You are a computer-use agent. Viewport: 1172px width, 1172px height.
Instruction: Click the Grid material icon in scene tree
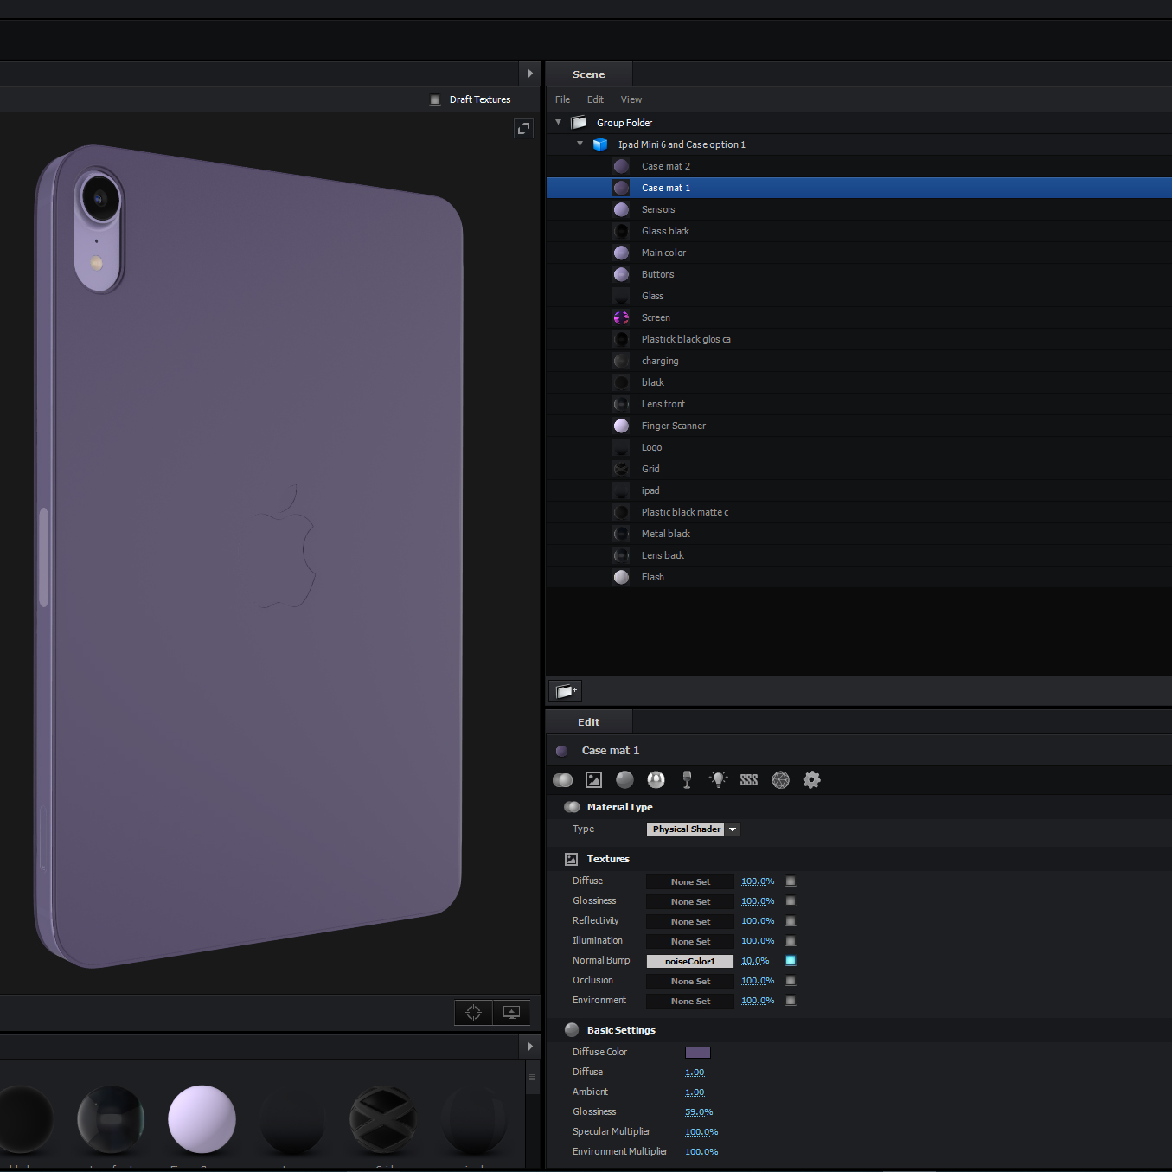click(621, 469)
